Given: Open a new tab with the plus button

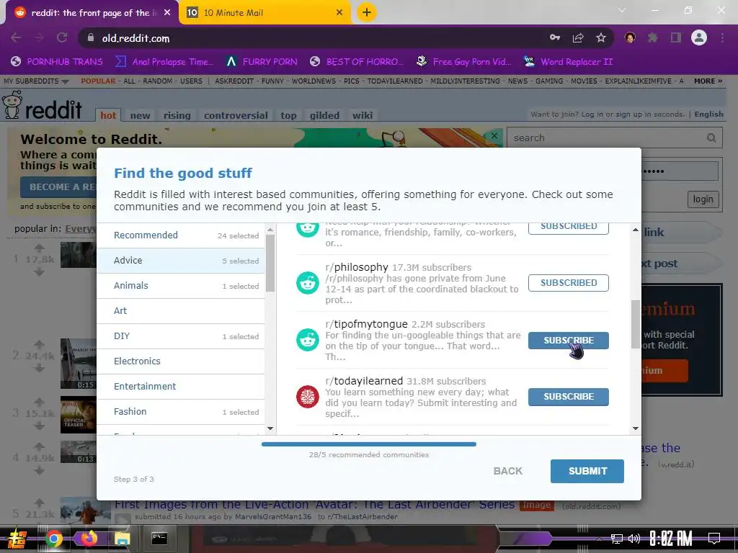Looking at the screenshot, I should click(x=367, y=12).
